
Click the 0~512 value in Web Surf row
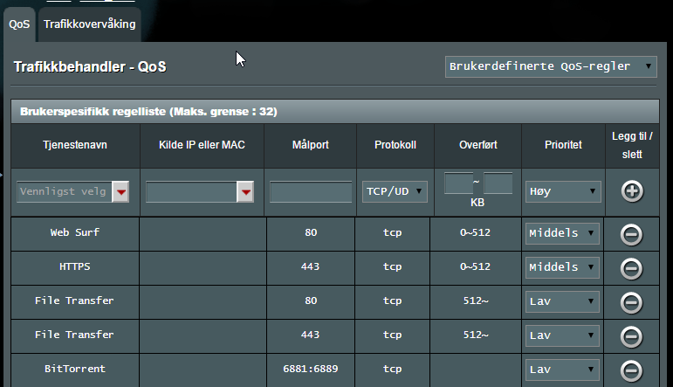475,232
